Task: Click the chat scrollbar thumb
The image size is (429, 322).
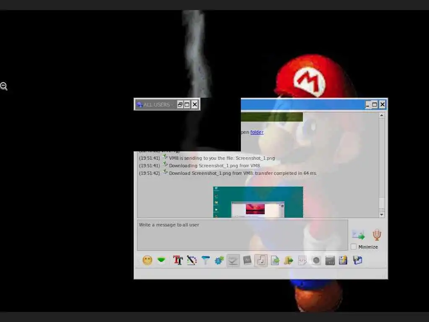Action: point(382,203)
